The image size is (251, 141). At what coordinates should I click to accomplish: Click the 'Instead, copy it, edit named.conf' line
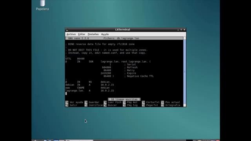click(x=105, y=53)
